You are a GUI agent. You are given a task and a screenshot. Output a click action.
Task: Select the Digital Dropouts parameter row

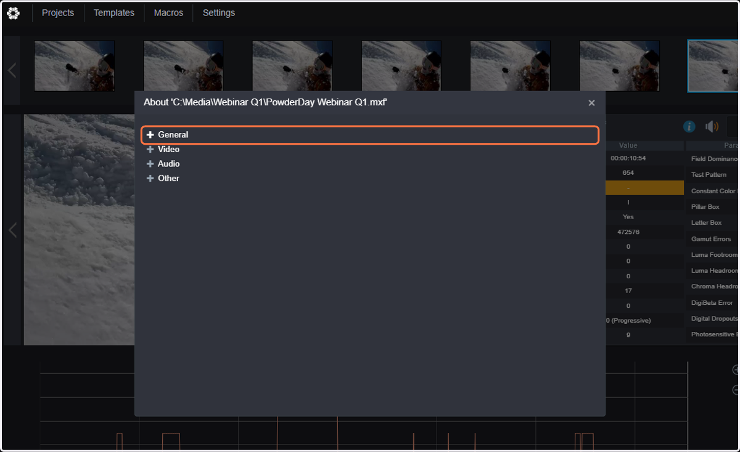pyautogui.click(x=713, y=319)
